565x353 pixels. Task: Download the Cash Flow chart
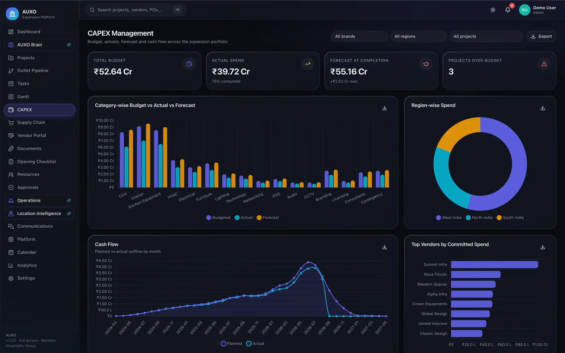pyautogui.click(x=385, y=247)
